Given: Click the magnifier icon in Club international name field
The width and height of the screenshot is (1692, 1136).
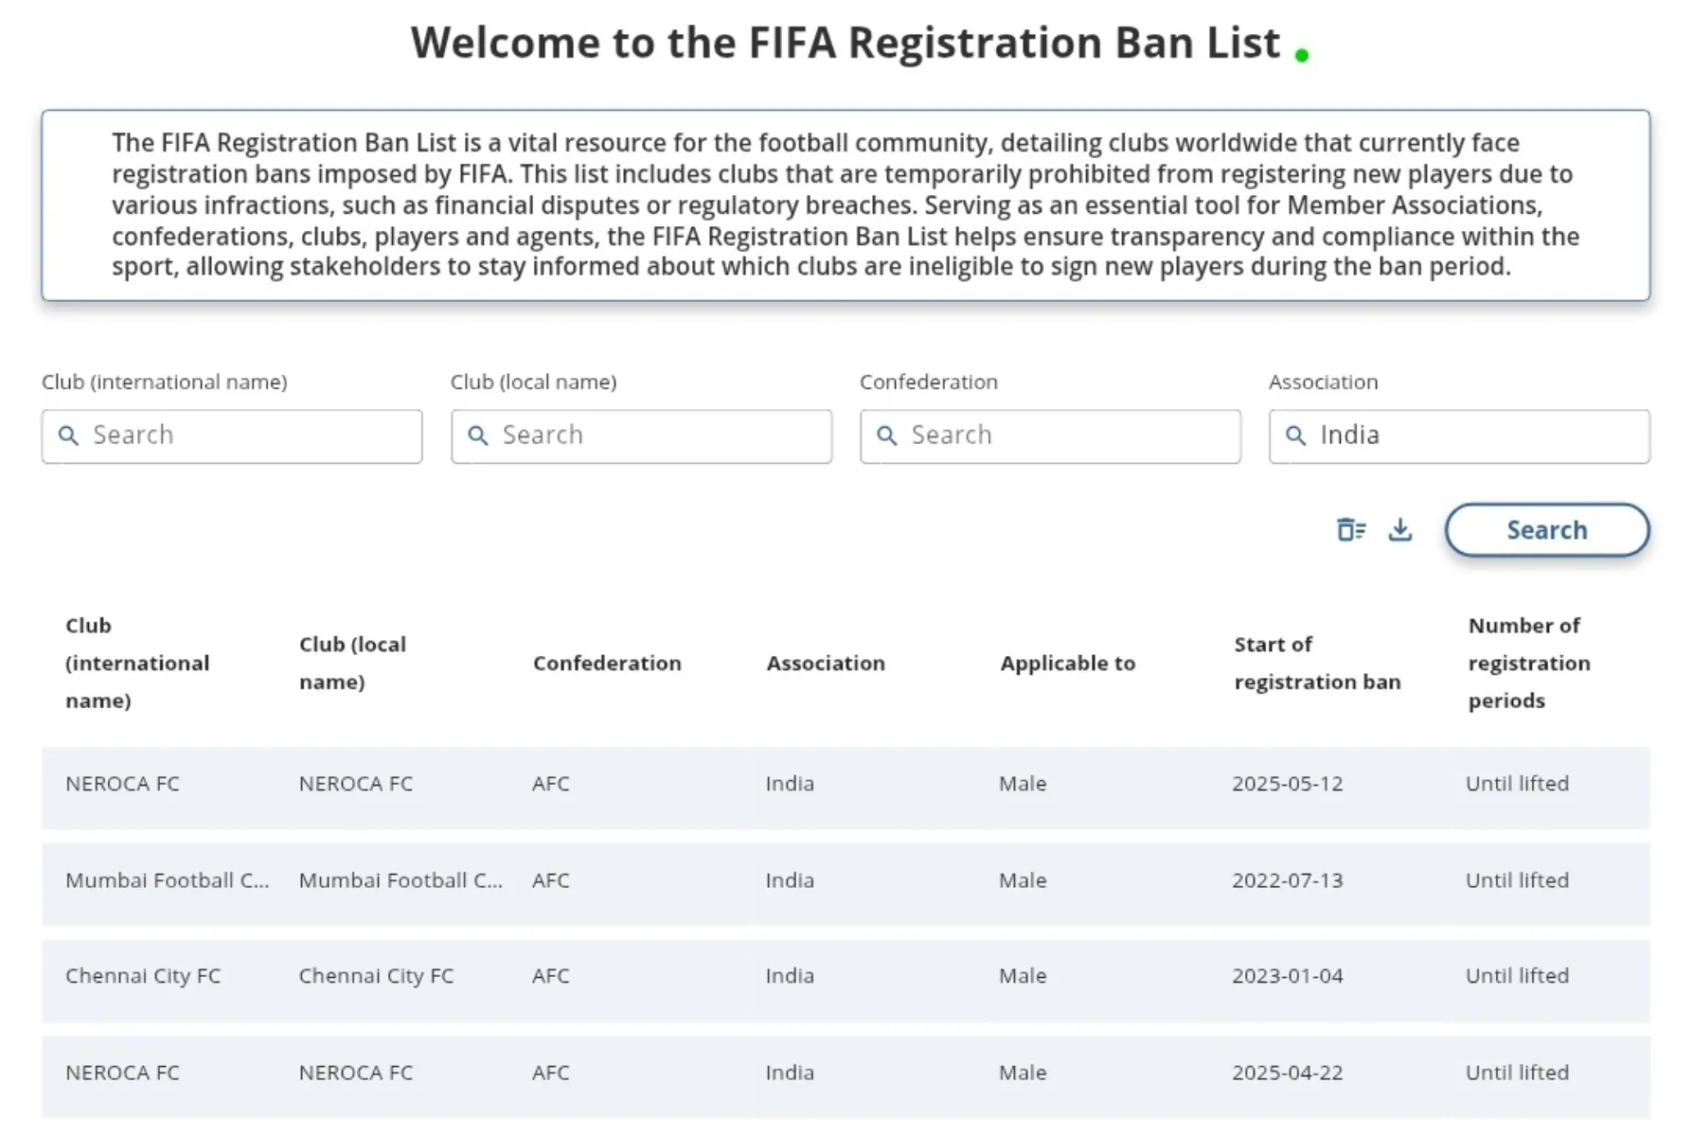Looking at the screenshot, I should [x=67, y=435].
